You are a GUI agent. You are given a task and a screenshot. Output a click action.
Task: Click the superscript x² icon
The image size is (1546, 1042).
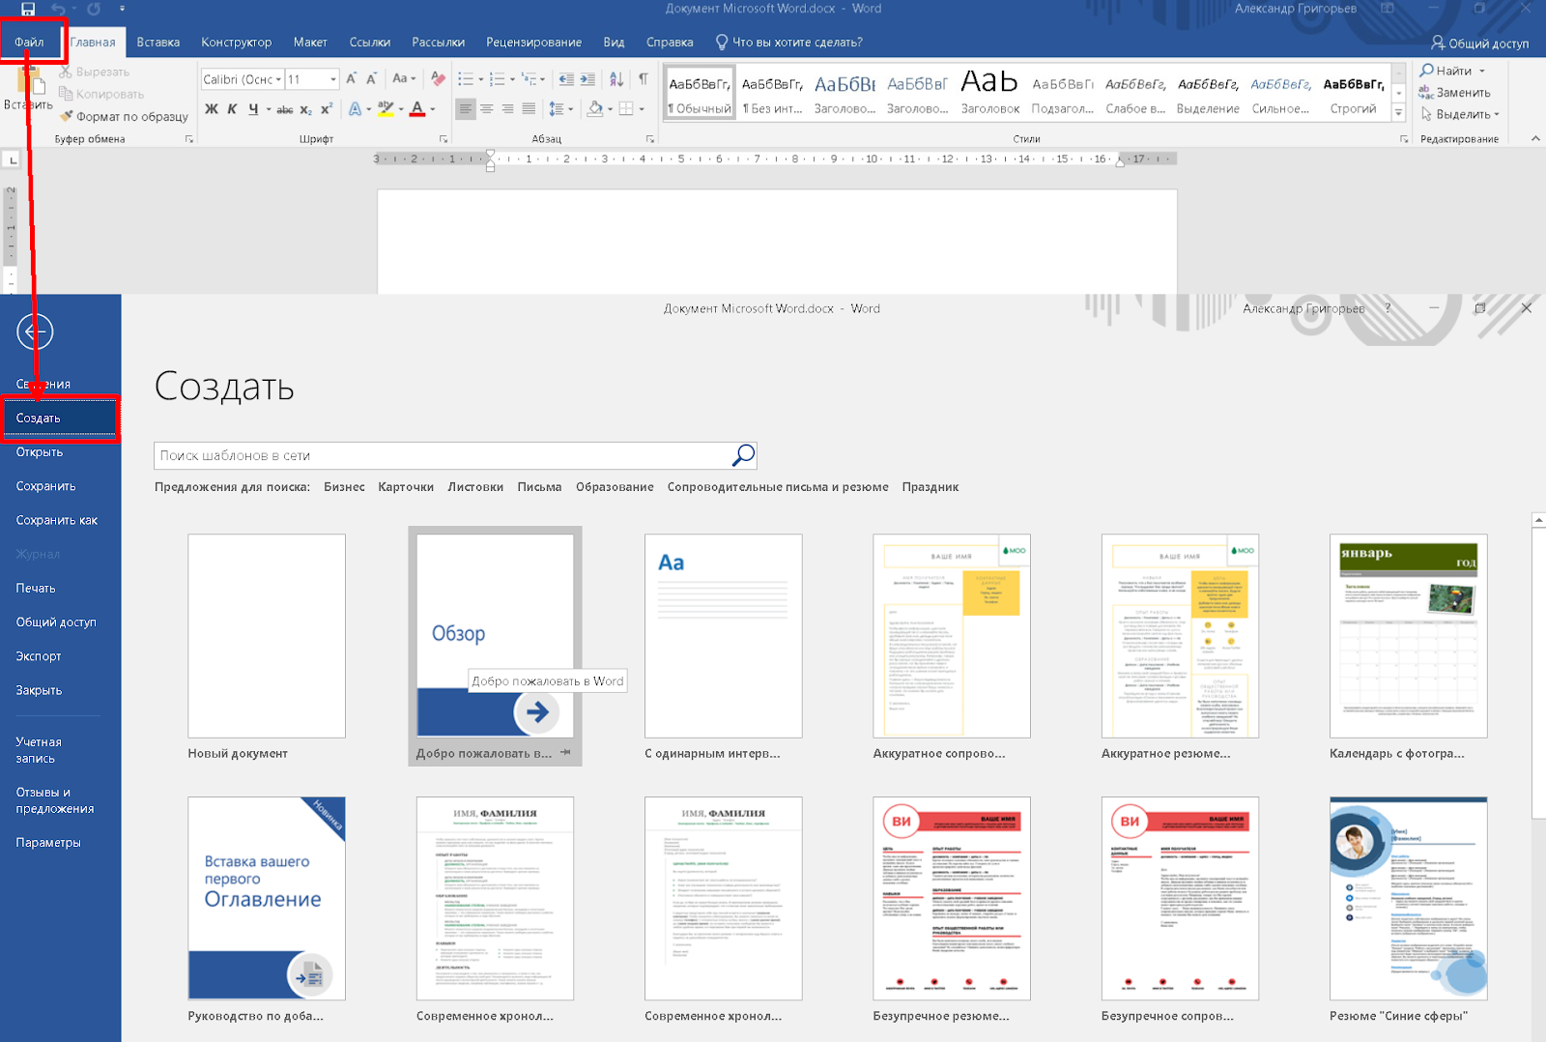click(327, 109)
